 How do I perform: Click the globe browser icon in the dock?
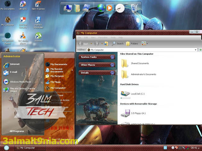(101, 8)
